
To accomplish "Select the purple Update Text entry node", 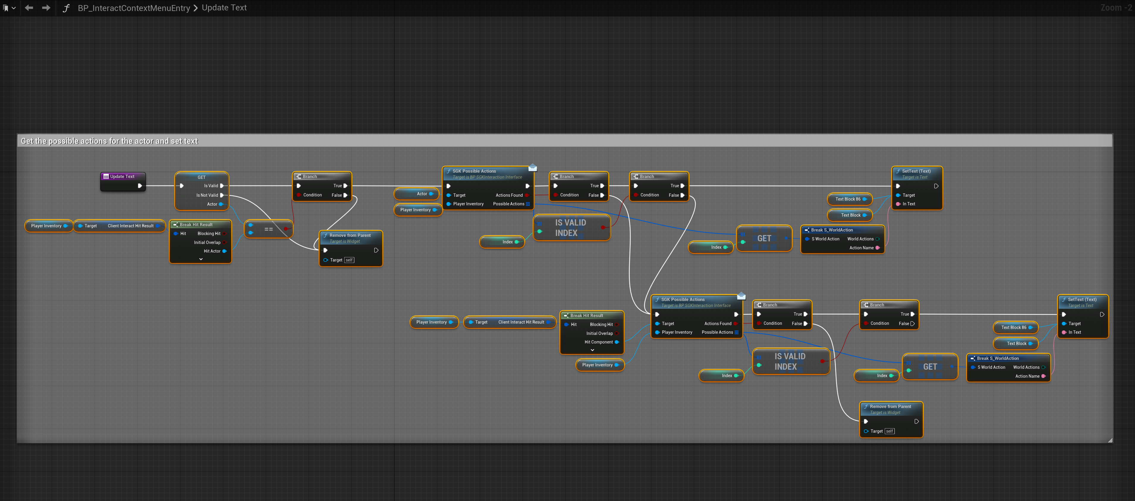I will point(122,177).
